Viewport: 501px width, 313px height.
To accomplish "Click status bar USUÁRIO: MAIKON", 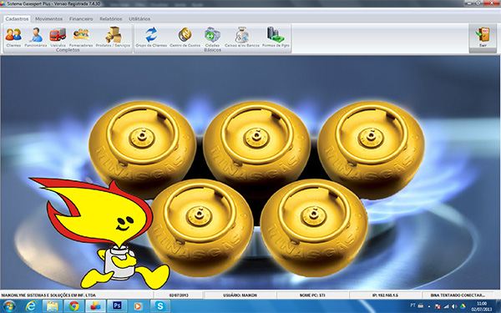I will point(240,295).
